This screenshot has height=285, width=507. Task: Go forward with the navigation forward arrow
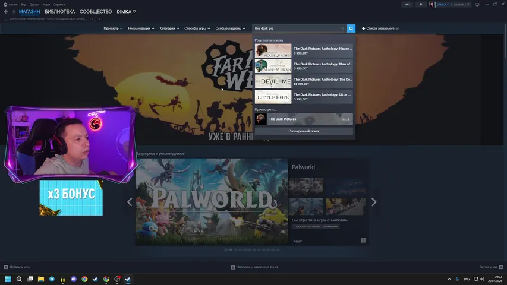pyautogui.click(x=14, y=12)
